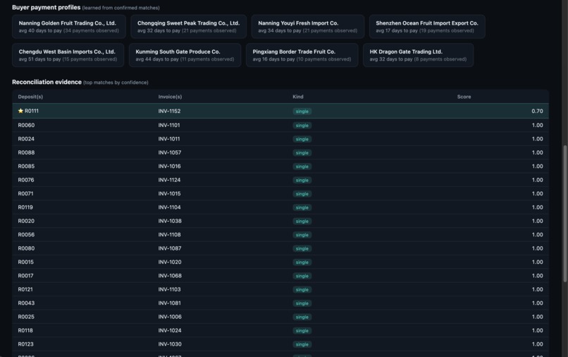This screenshot has width=568, height=357.
Task: Select deposit R0060
Action: click(x=26, y=125)
